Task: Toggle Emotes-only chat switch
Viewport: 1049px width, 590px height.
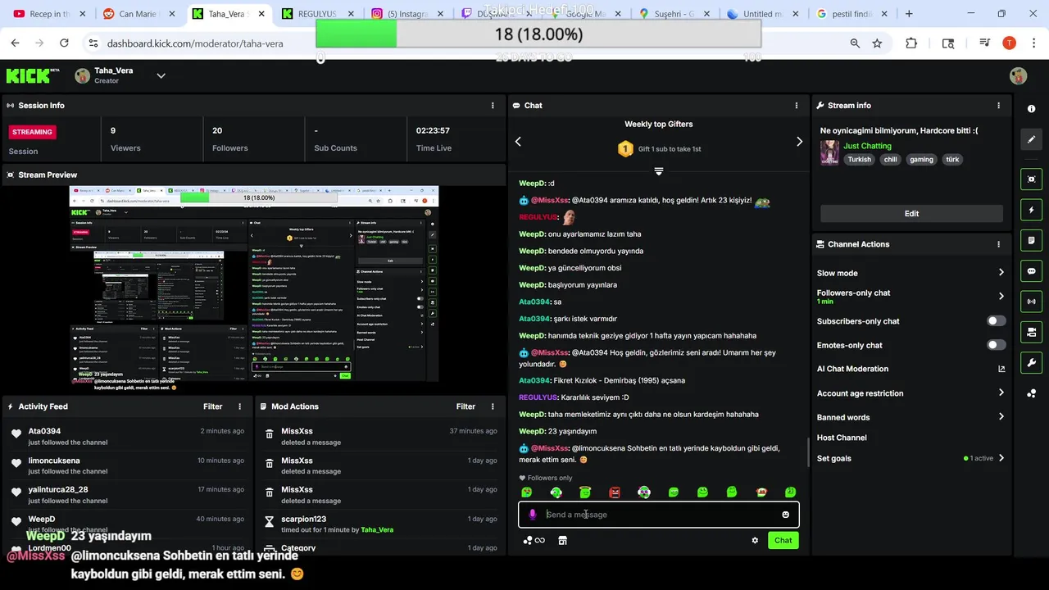Action: coord(996,345)
